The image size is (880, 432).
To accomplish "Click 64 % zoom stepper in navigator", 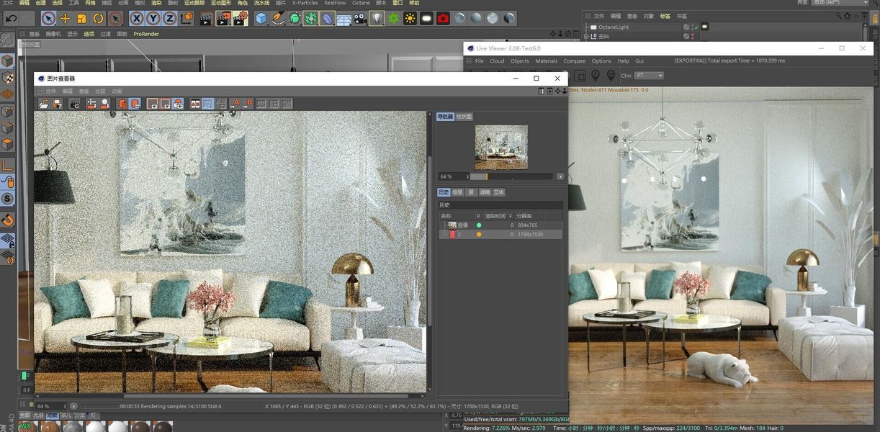I will [x=467, y=176].
